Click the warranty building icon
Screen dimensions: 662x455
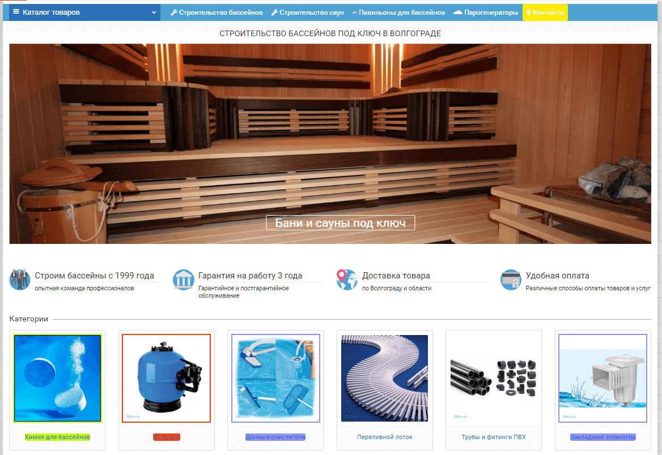click(184, 280)
